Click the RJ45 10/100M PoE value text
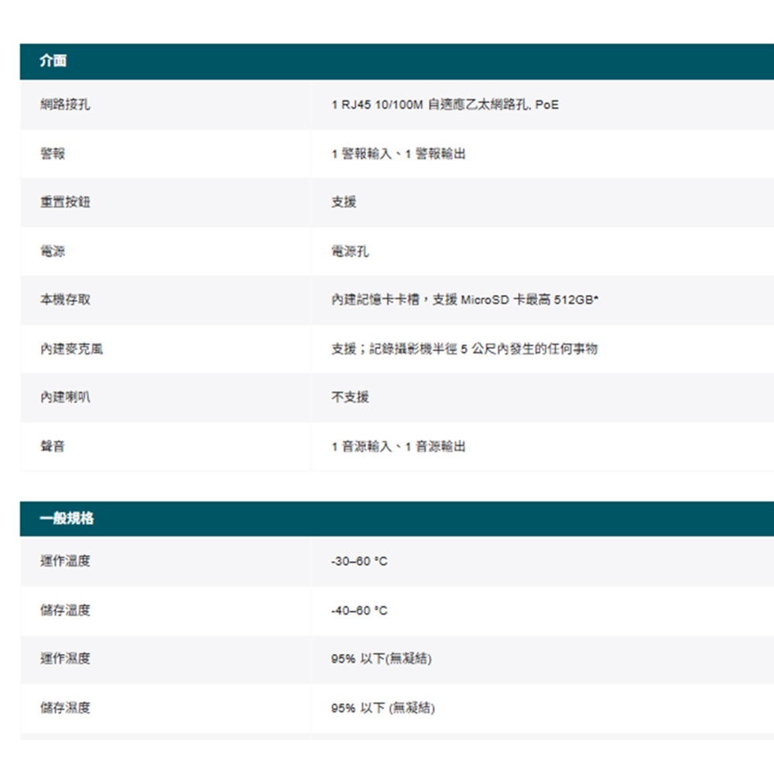774x774 pixels. [444, 104]
